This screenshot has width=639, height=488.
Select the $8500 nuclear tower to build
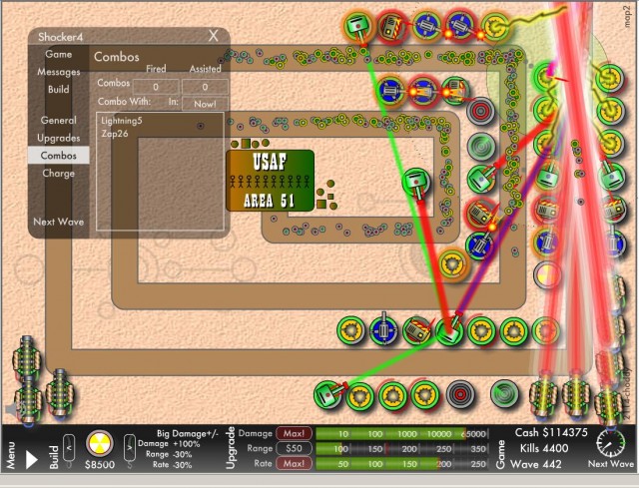click(x=99, y=444)
